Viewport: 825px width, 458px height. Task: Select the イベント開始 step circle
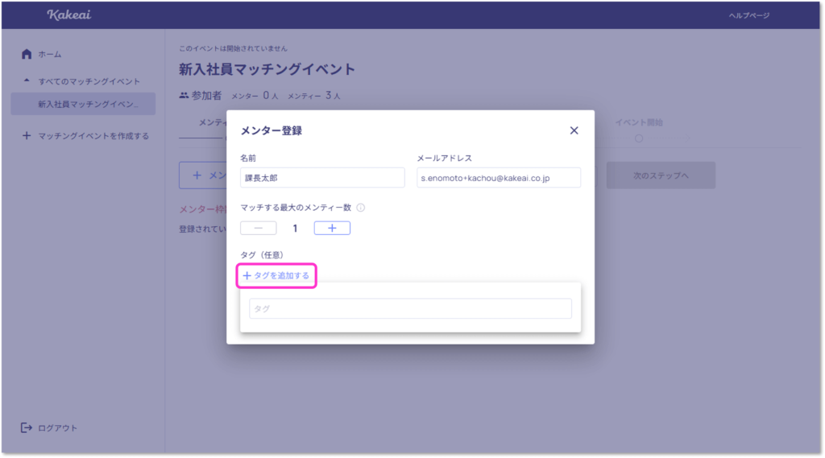pos(639,138)
